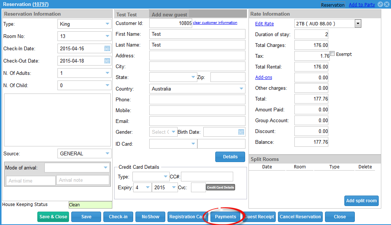The height and width of the screenshot is (225, 391).
Task: Close the reservation dialog with X icon
Action: 387,4
